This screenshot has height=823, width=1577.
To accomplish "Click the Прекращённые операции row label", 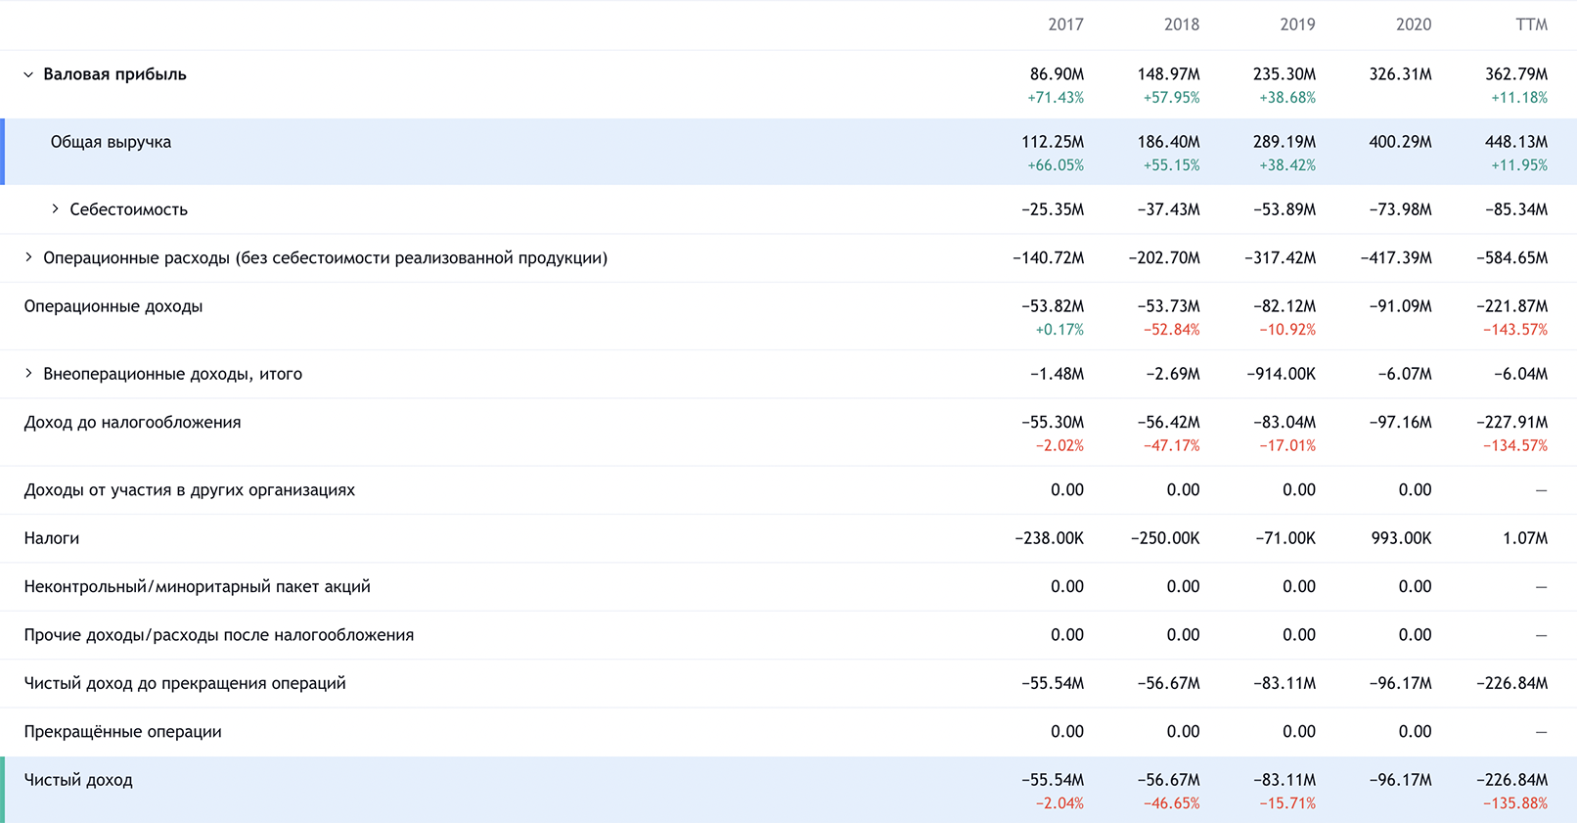I will pos(123,732).
